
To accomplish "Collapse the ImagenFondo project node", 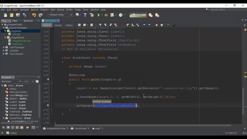I will 2,24.
